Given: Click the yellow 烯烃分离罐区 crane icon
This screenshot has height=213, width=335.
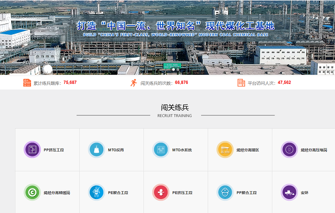Looking at the screenshot, I should [x=225, y=149].
